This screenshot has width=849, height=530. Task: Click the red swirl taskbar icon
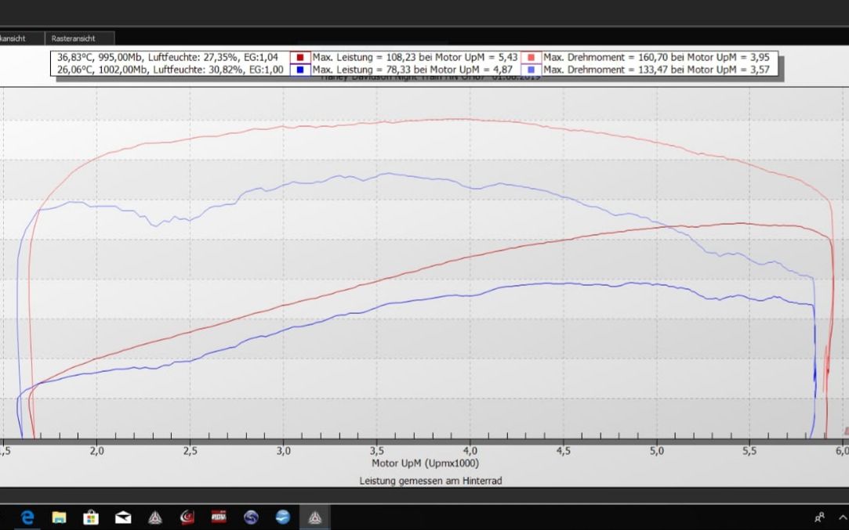(187, 517)
